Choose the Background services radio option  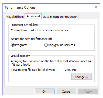pos(46,45)
